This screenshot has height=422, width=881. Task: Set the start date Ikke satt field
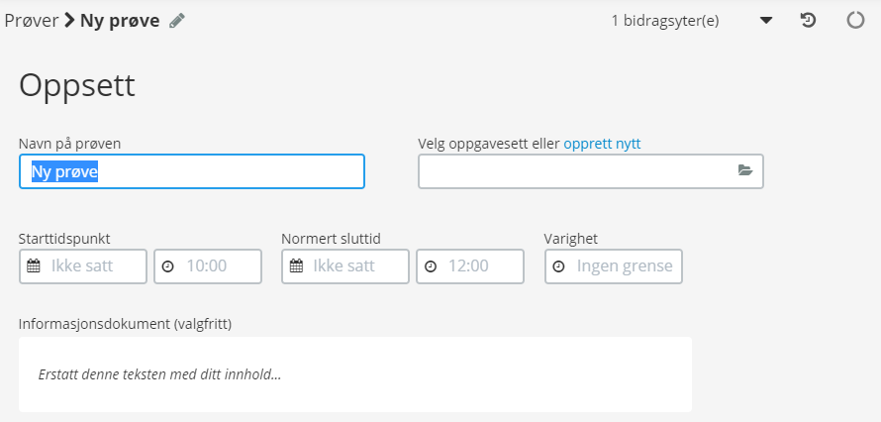coord(83,266)
